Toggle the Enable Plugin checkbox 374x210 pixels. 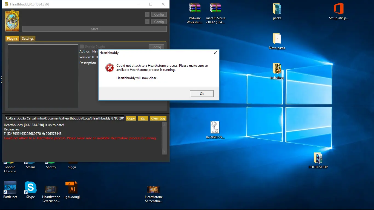coord(82,46)
